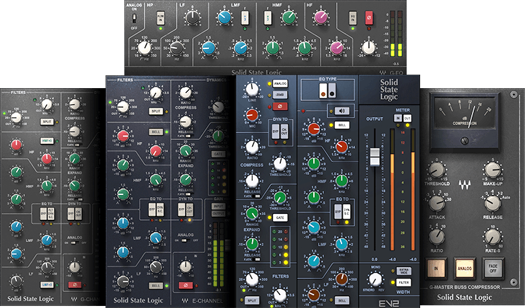Click the phase invert button on EV2 input
Screen dimensions: 525x308
pos(280,106)
